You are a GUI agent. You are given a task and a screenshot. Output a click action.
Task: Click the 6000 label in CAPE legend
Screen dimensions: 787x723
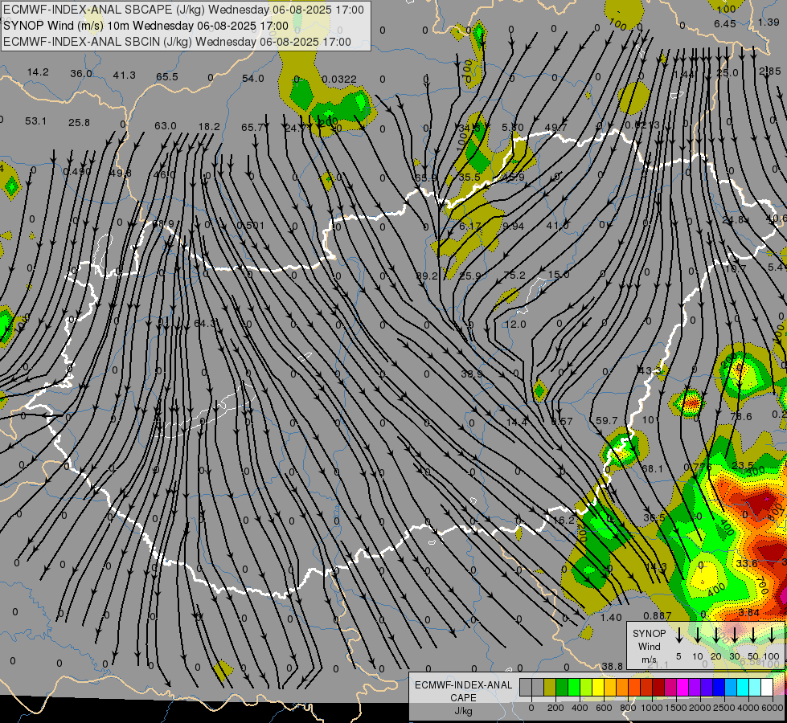click(773, 708)
